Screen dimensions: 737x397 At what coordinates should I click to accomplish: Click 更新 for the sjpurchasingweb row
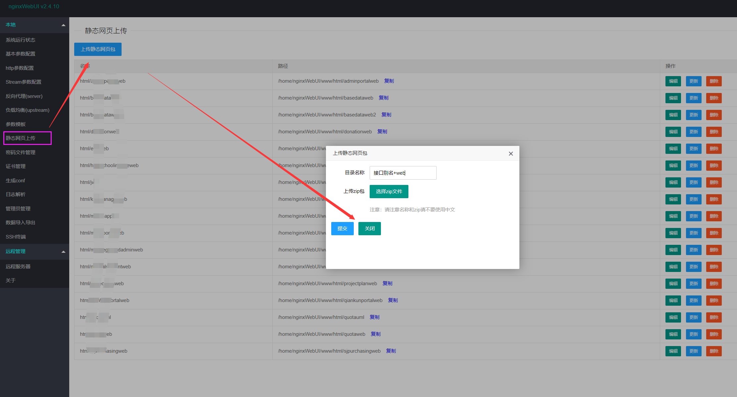click(694, 351)
